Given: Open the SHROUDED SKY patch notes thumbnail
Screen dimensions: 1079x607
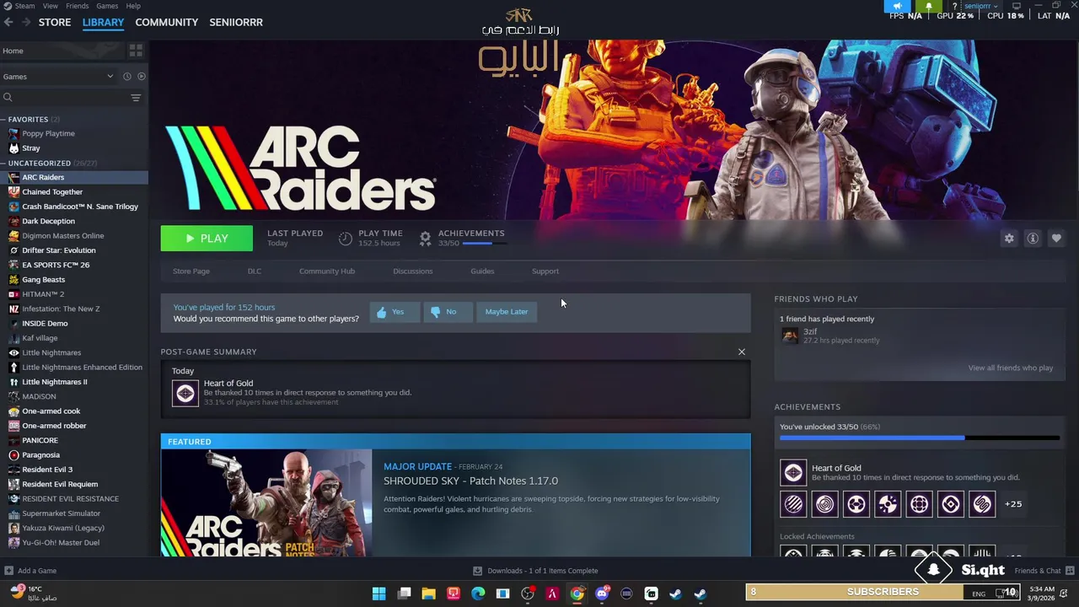Looking at the screenshot, I should click(266, 503).
